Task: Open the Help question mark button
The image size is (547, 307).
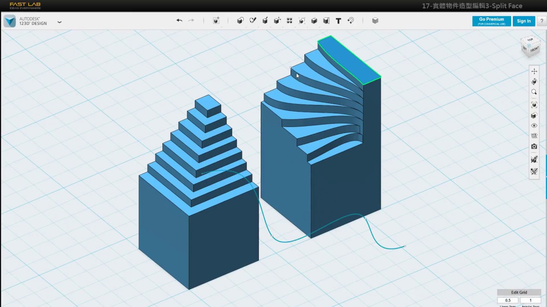Action: (542, 21)
